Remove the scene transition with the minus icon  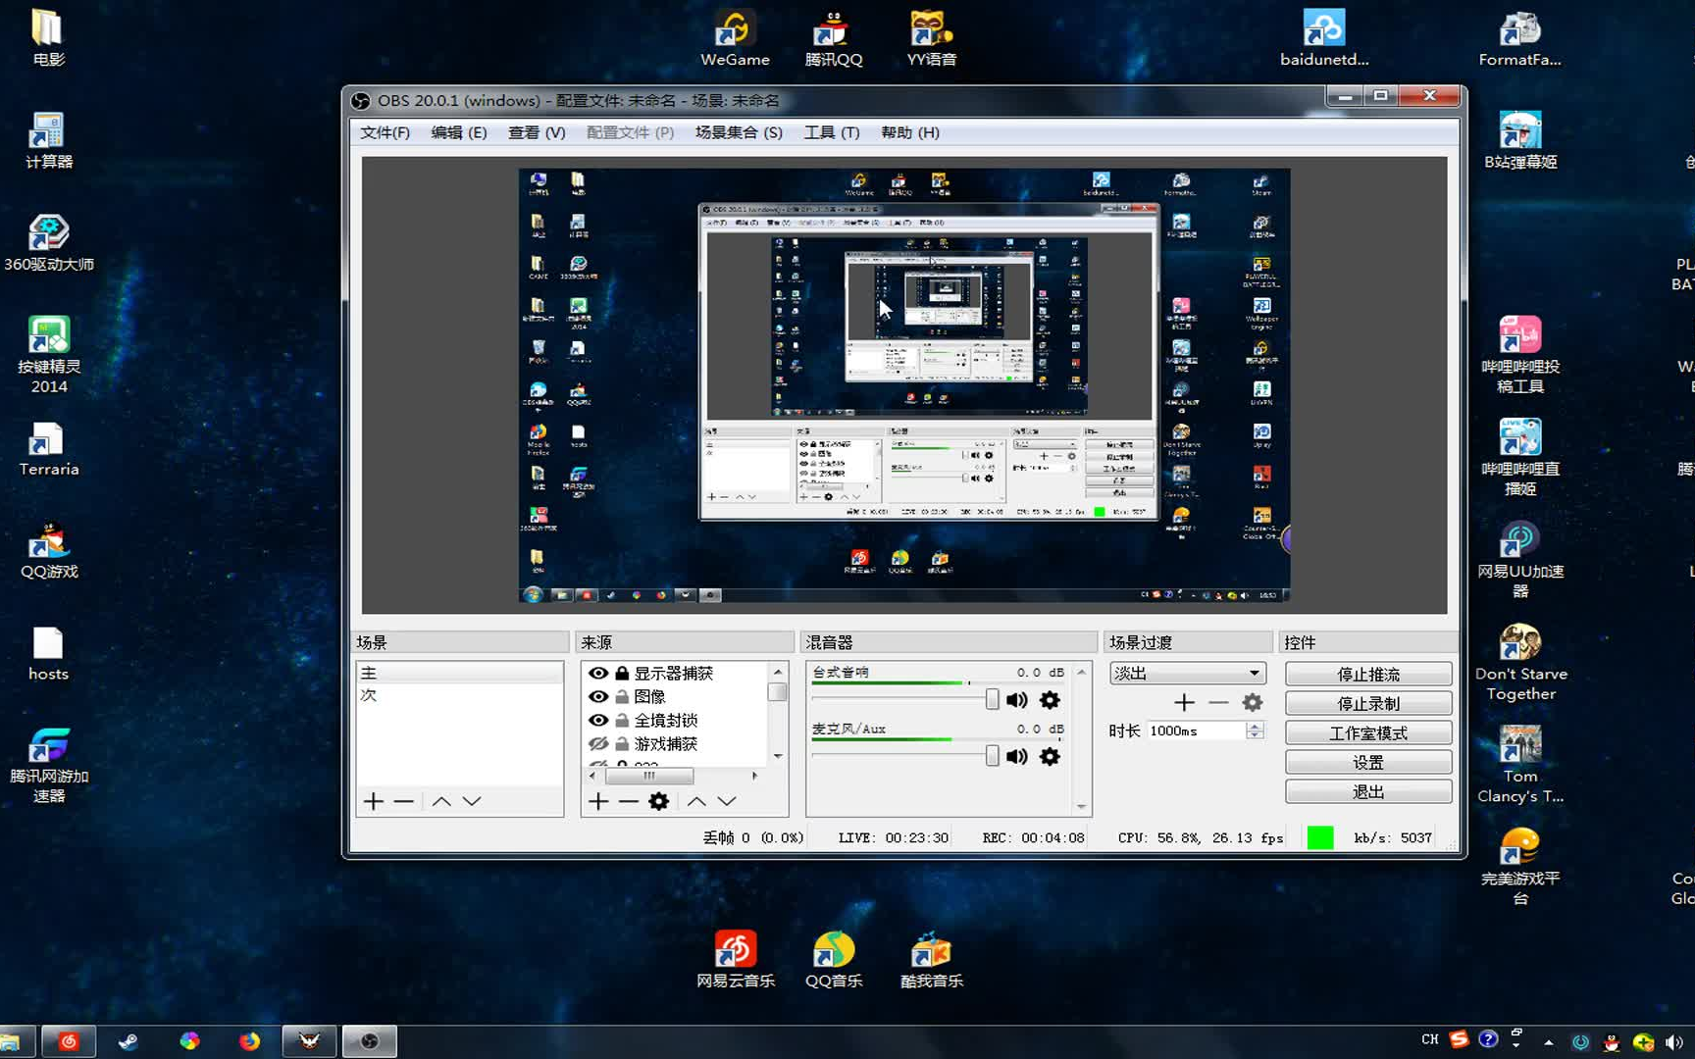pyautogui.click(x=1218, y=702)
